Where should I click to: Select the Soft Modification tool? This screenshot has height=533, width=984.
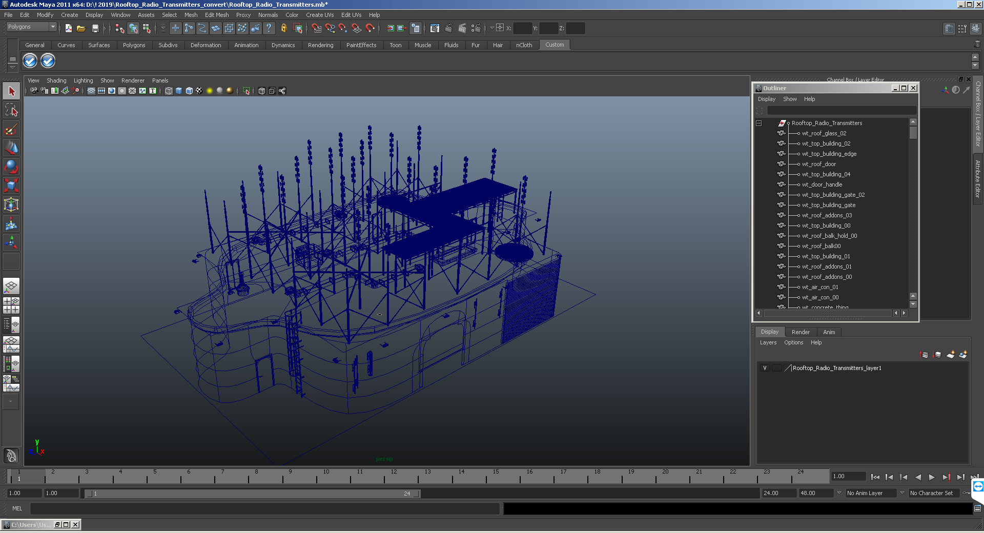[11, 223]
